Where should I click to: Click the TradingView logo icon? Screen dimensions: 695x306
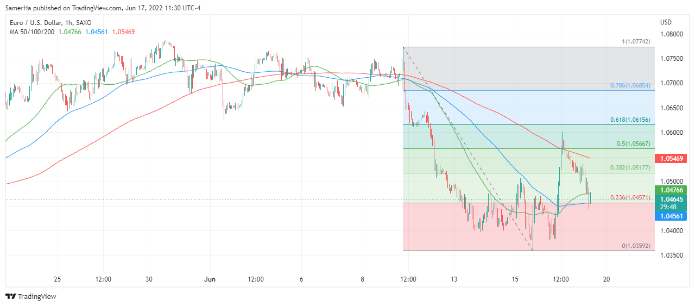pyautogui.click(x=10, y=296)
